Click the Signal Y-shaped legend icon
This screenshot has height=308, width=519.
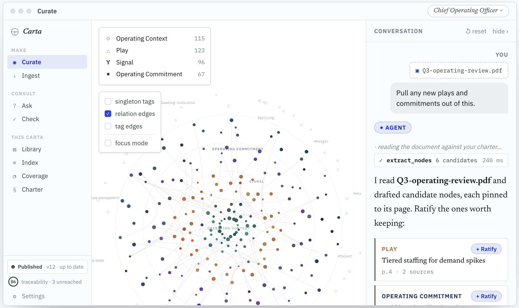pyautogui.click(x=108, y=62)
